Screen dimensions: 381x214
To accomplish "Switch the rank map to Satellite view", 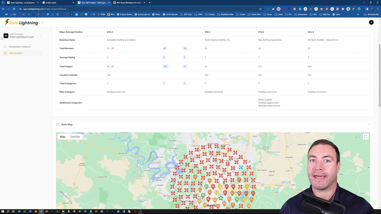I will [75, 137].
